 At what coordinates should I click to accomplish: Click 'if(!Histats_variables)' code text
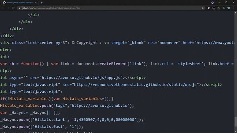26,99
